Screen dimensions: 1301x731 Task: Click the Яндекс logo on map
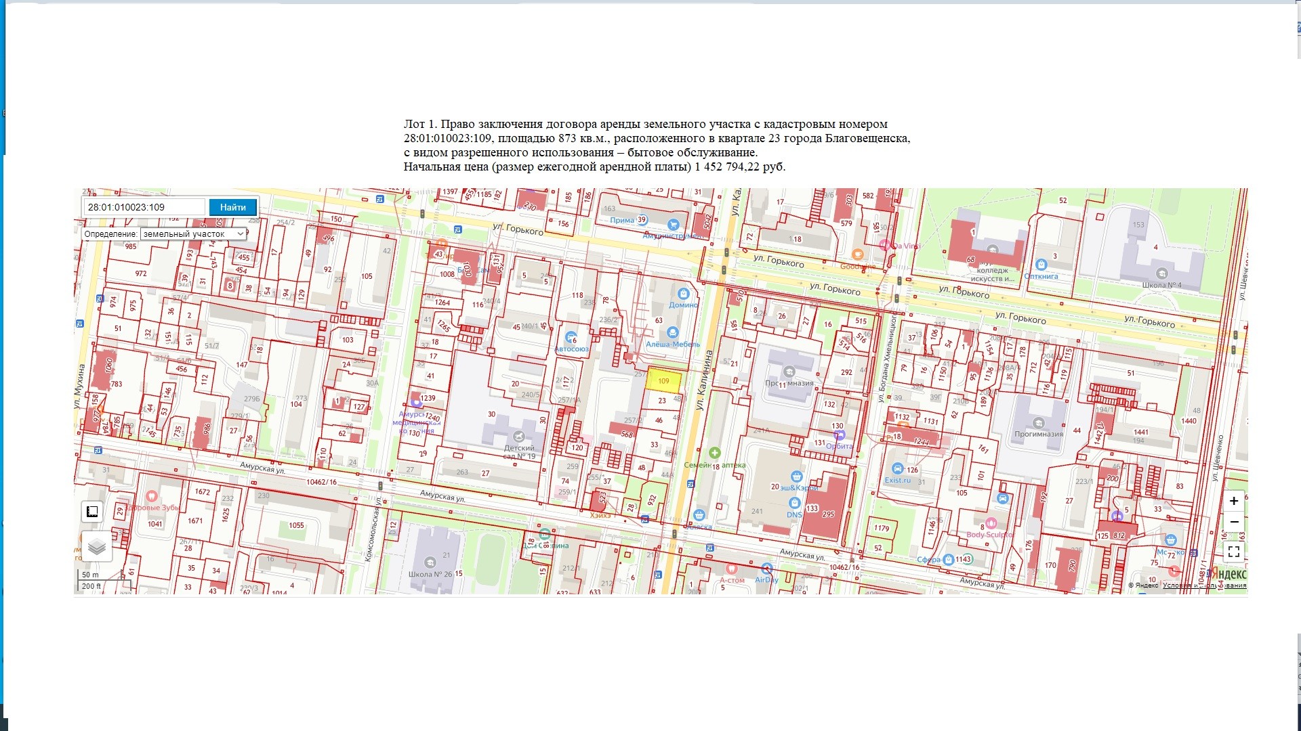click(x=1230, y=574)
